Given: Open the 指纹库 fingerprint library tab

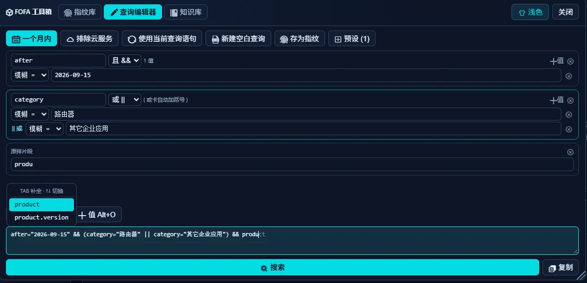Looking at the screenshot, I should tap(80, 12).
